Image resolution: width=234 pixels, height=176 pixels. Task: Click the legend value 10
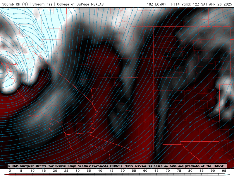pos(32,171)
